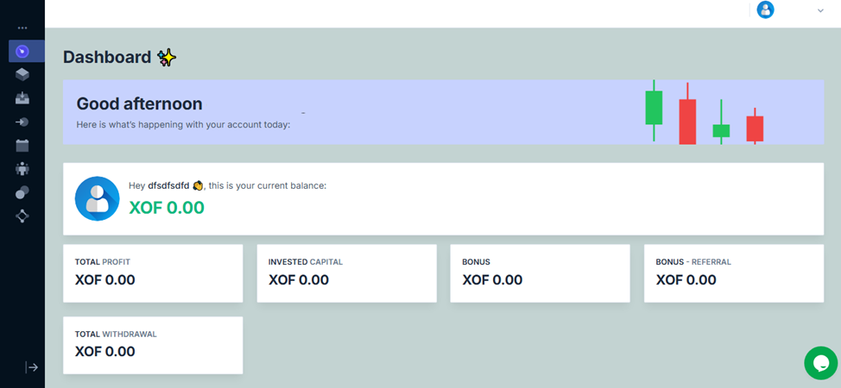Click the three dots atop the sidebar
Viewport: 841px width, 388px height.
tap(22, 28)
